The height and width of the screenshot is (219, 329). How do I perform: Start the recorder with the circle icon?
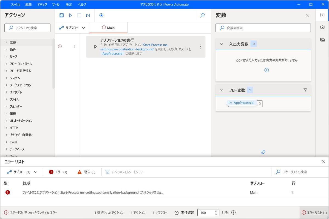coord(101,15)
